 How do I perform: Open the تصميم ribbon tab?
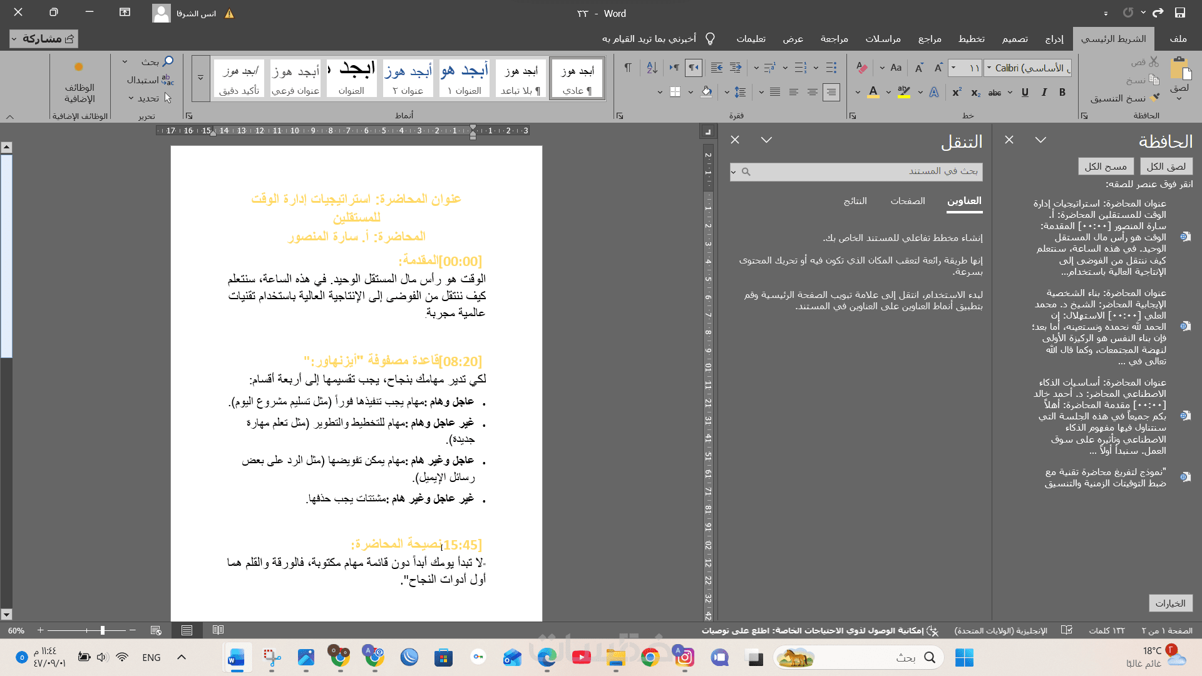(1015, 39)
